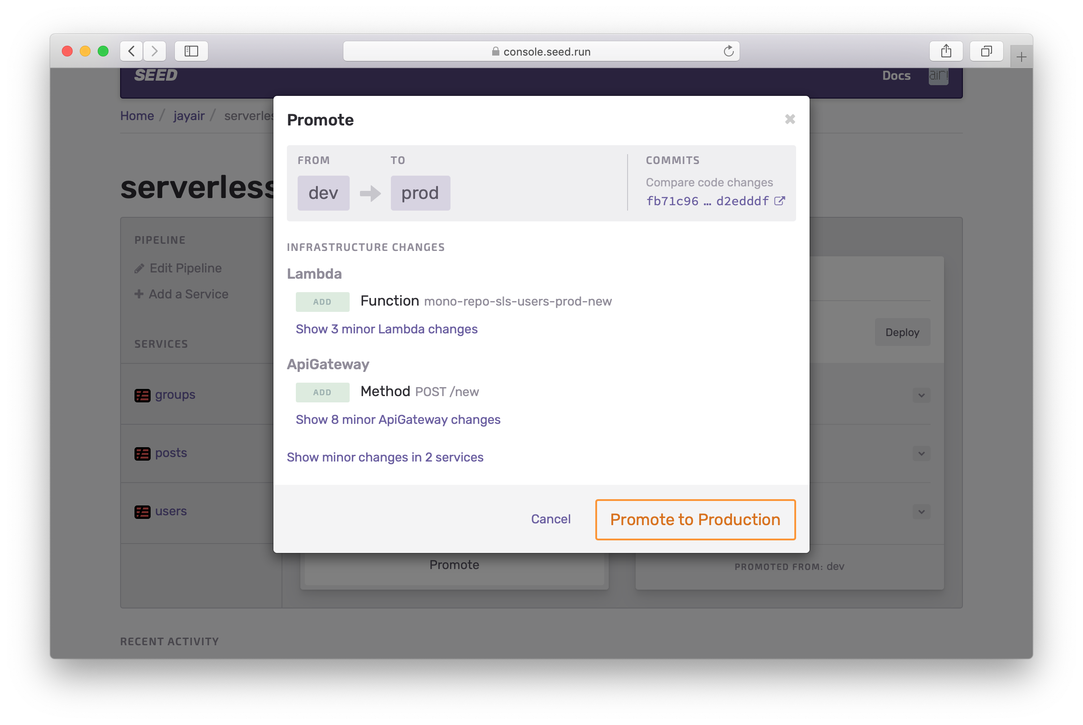Open Safari share sheet icon
1083x725 pixels.
pyautogui.click(x=946, y=51)
